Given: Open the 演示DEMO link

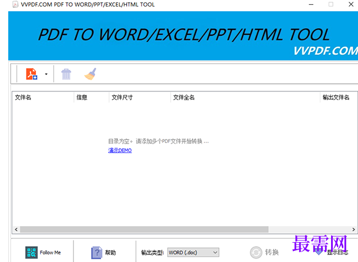Looking at the screenshot, I should [120, 151].
